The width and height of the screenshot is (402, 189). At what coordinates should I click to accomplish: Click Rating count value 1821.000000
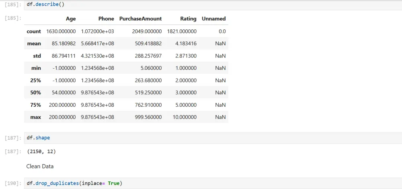182,31
